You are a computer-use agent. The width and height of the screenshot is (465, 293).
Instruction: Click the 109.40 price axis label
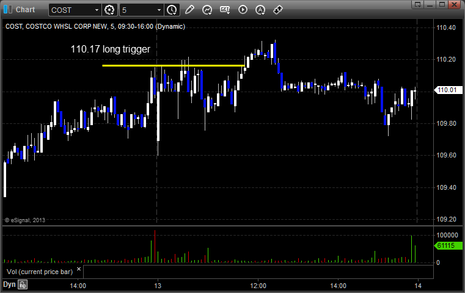tap(446, 187)
